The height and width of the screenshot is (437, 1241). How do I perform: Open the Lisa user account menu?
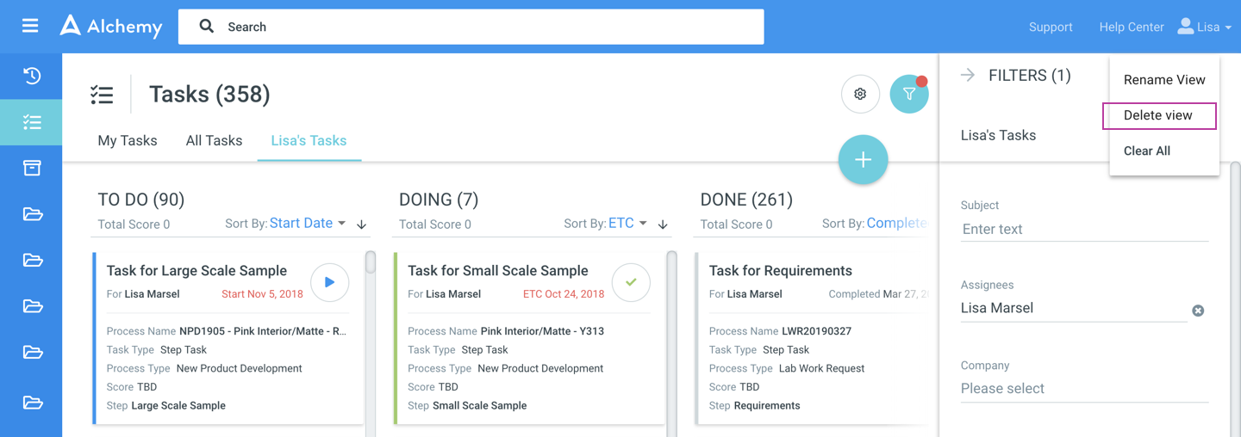coord(1204,27)
